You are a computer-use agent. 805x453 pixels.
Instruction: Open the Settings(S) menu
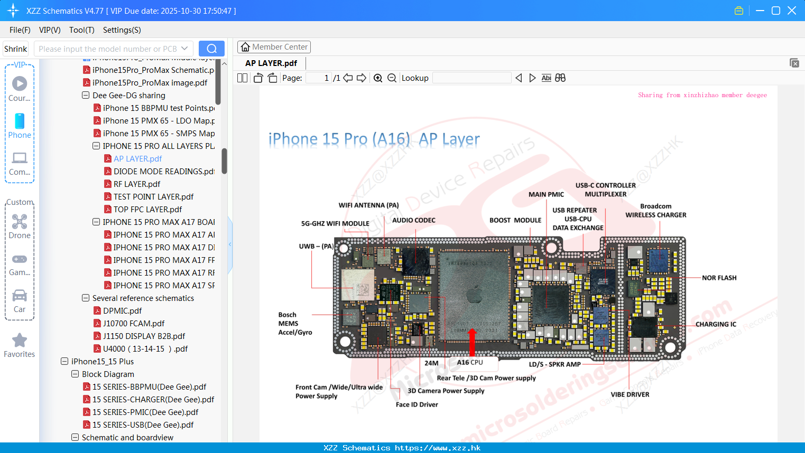[x=122, y=30]
